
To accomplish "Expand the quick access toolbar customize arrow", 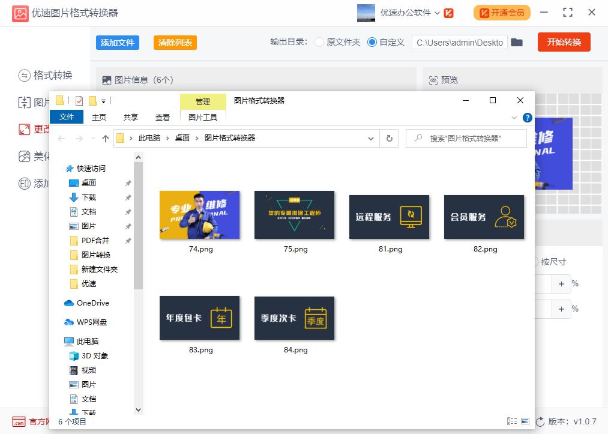I will (103, 101).
